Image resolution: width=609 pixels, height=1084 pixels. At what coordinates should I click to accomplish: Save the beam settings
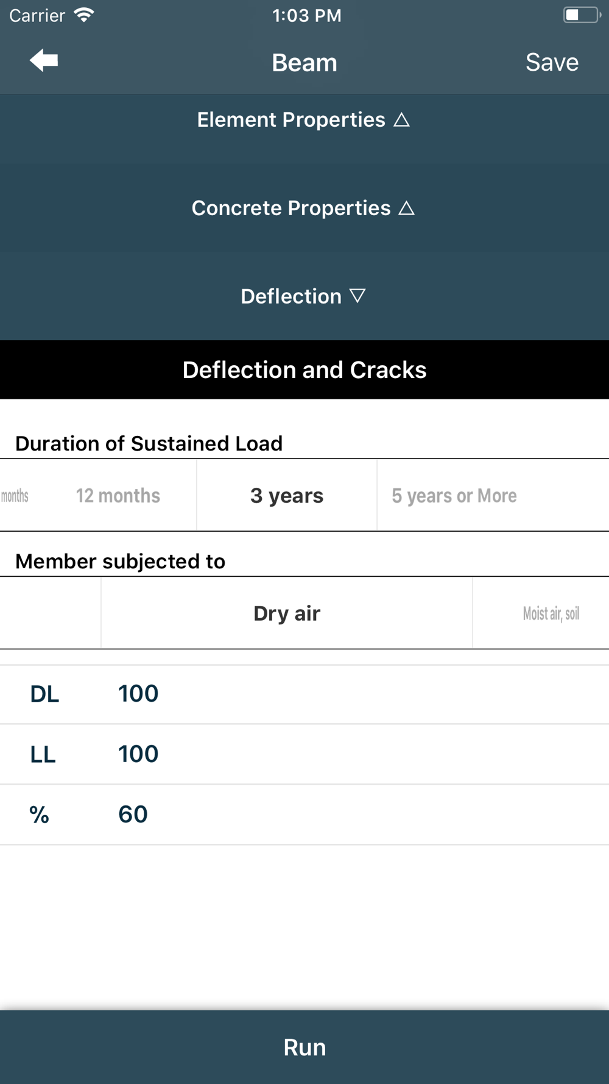click(x=552, y=62)
